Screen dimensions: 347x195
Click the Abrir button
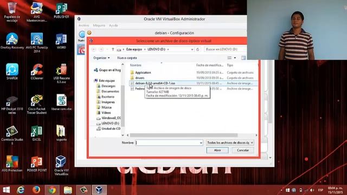[x=217, y=150]
